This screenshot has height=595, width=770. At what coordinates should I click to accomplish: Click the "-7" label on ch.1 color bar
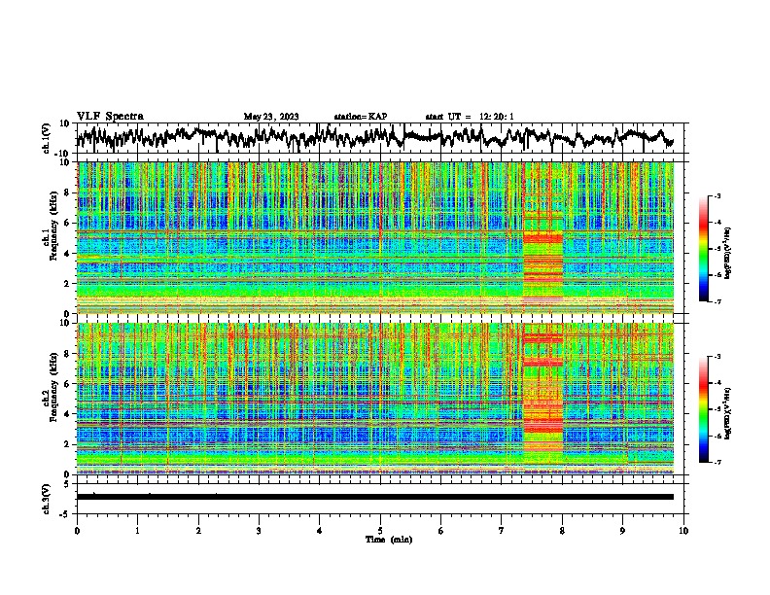[717, 302]
